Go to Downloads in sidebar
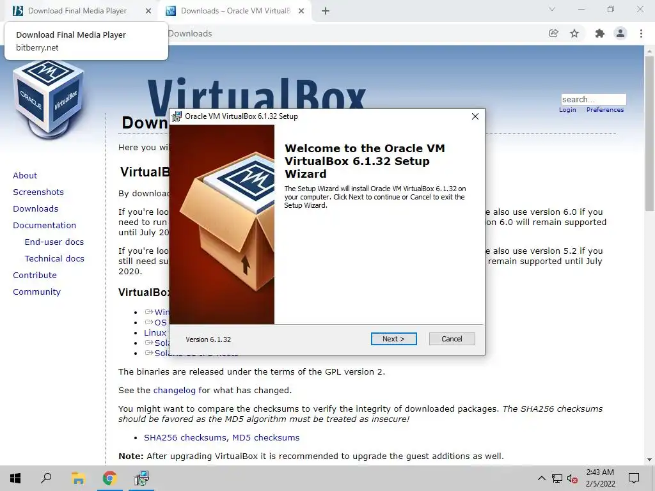Image resolution: width=655 pixels, height=491 pixels. 36,209
